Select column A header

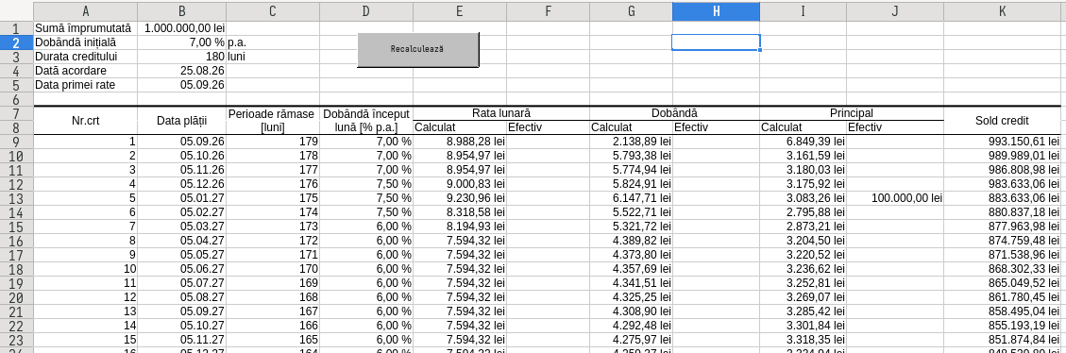[x=86, y=11]
